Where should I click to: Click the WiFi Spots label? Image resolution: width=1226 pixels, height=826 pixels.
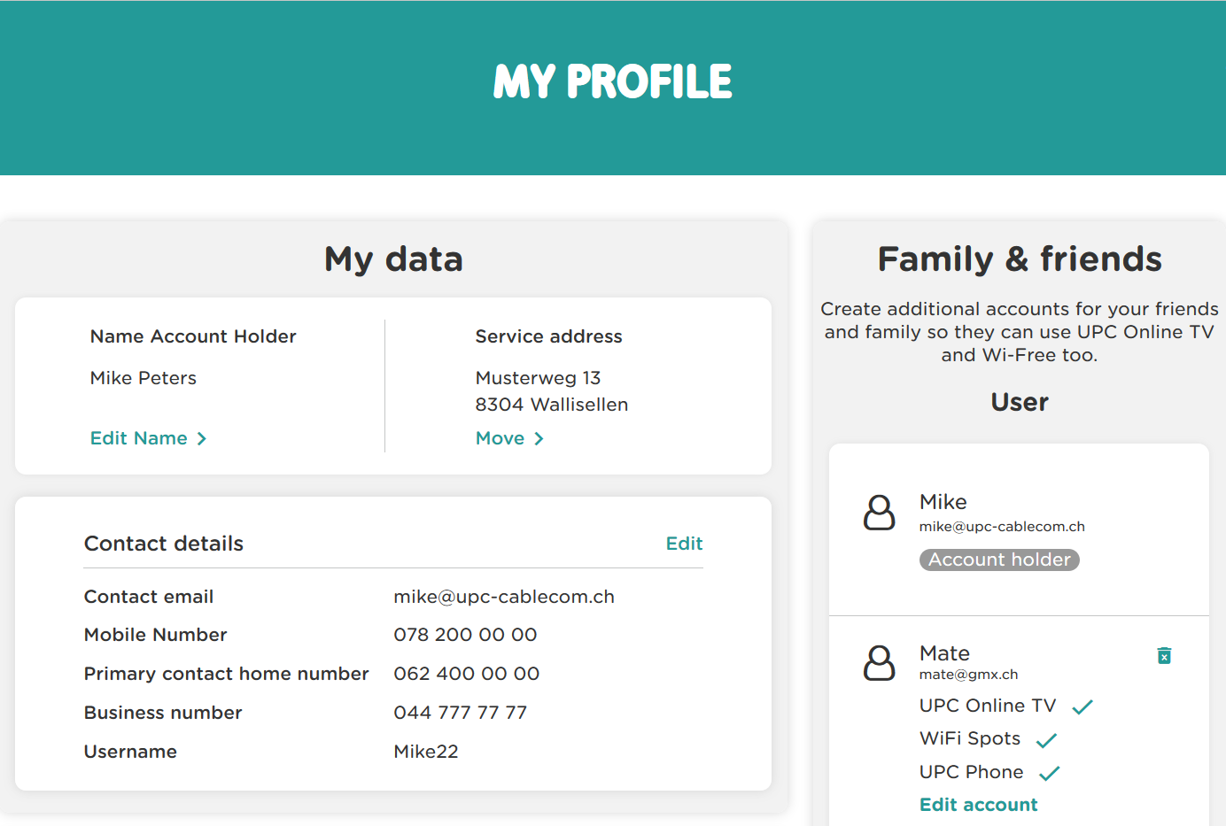point(970,738)
